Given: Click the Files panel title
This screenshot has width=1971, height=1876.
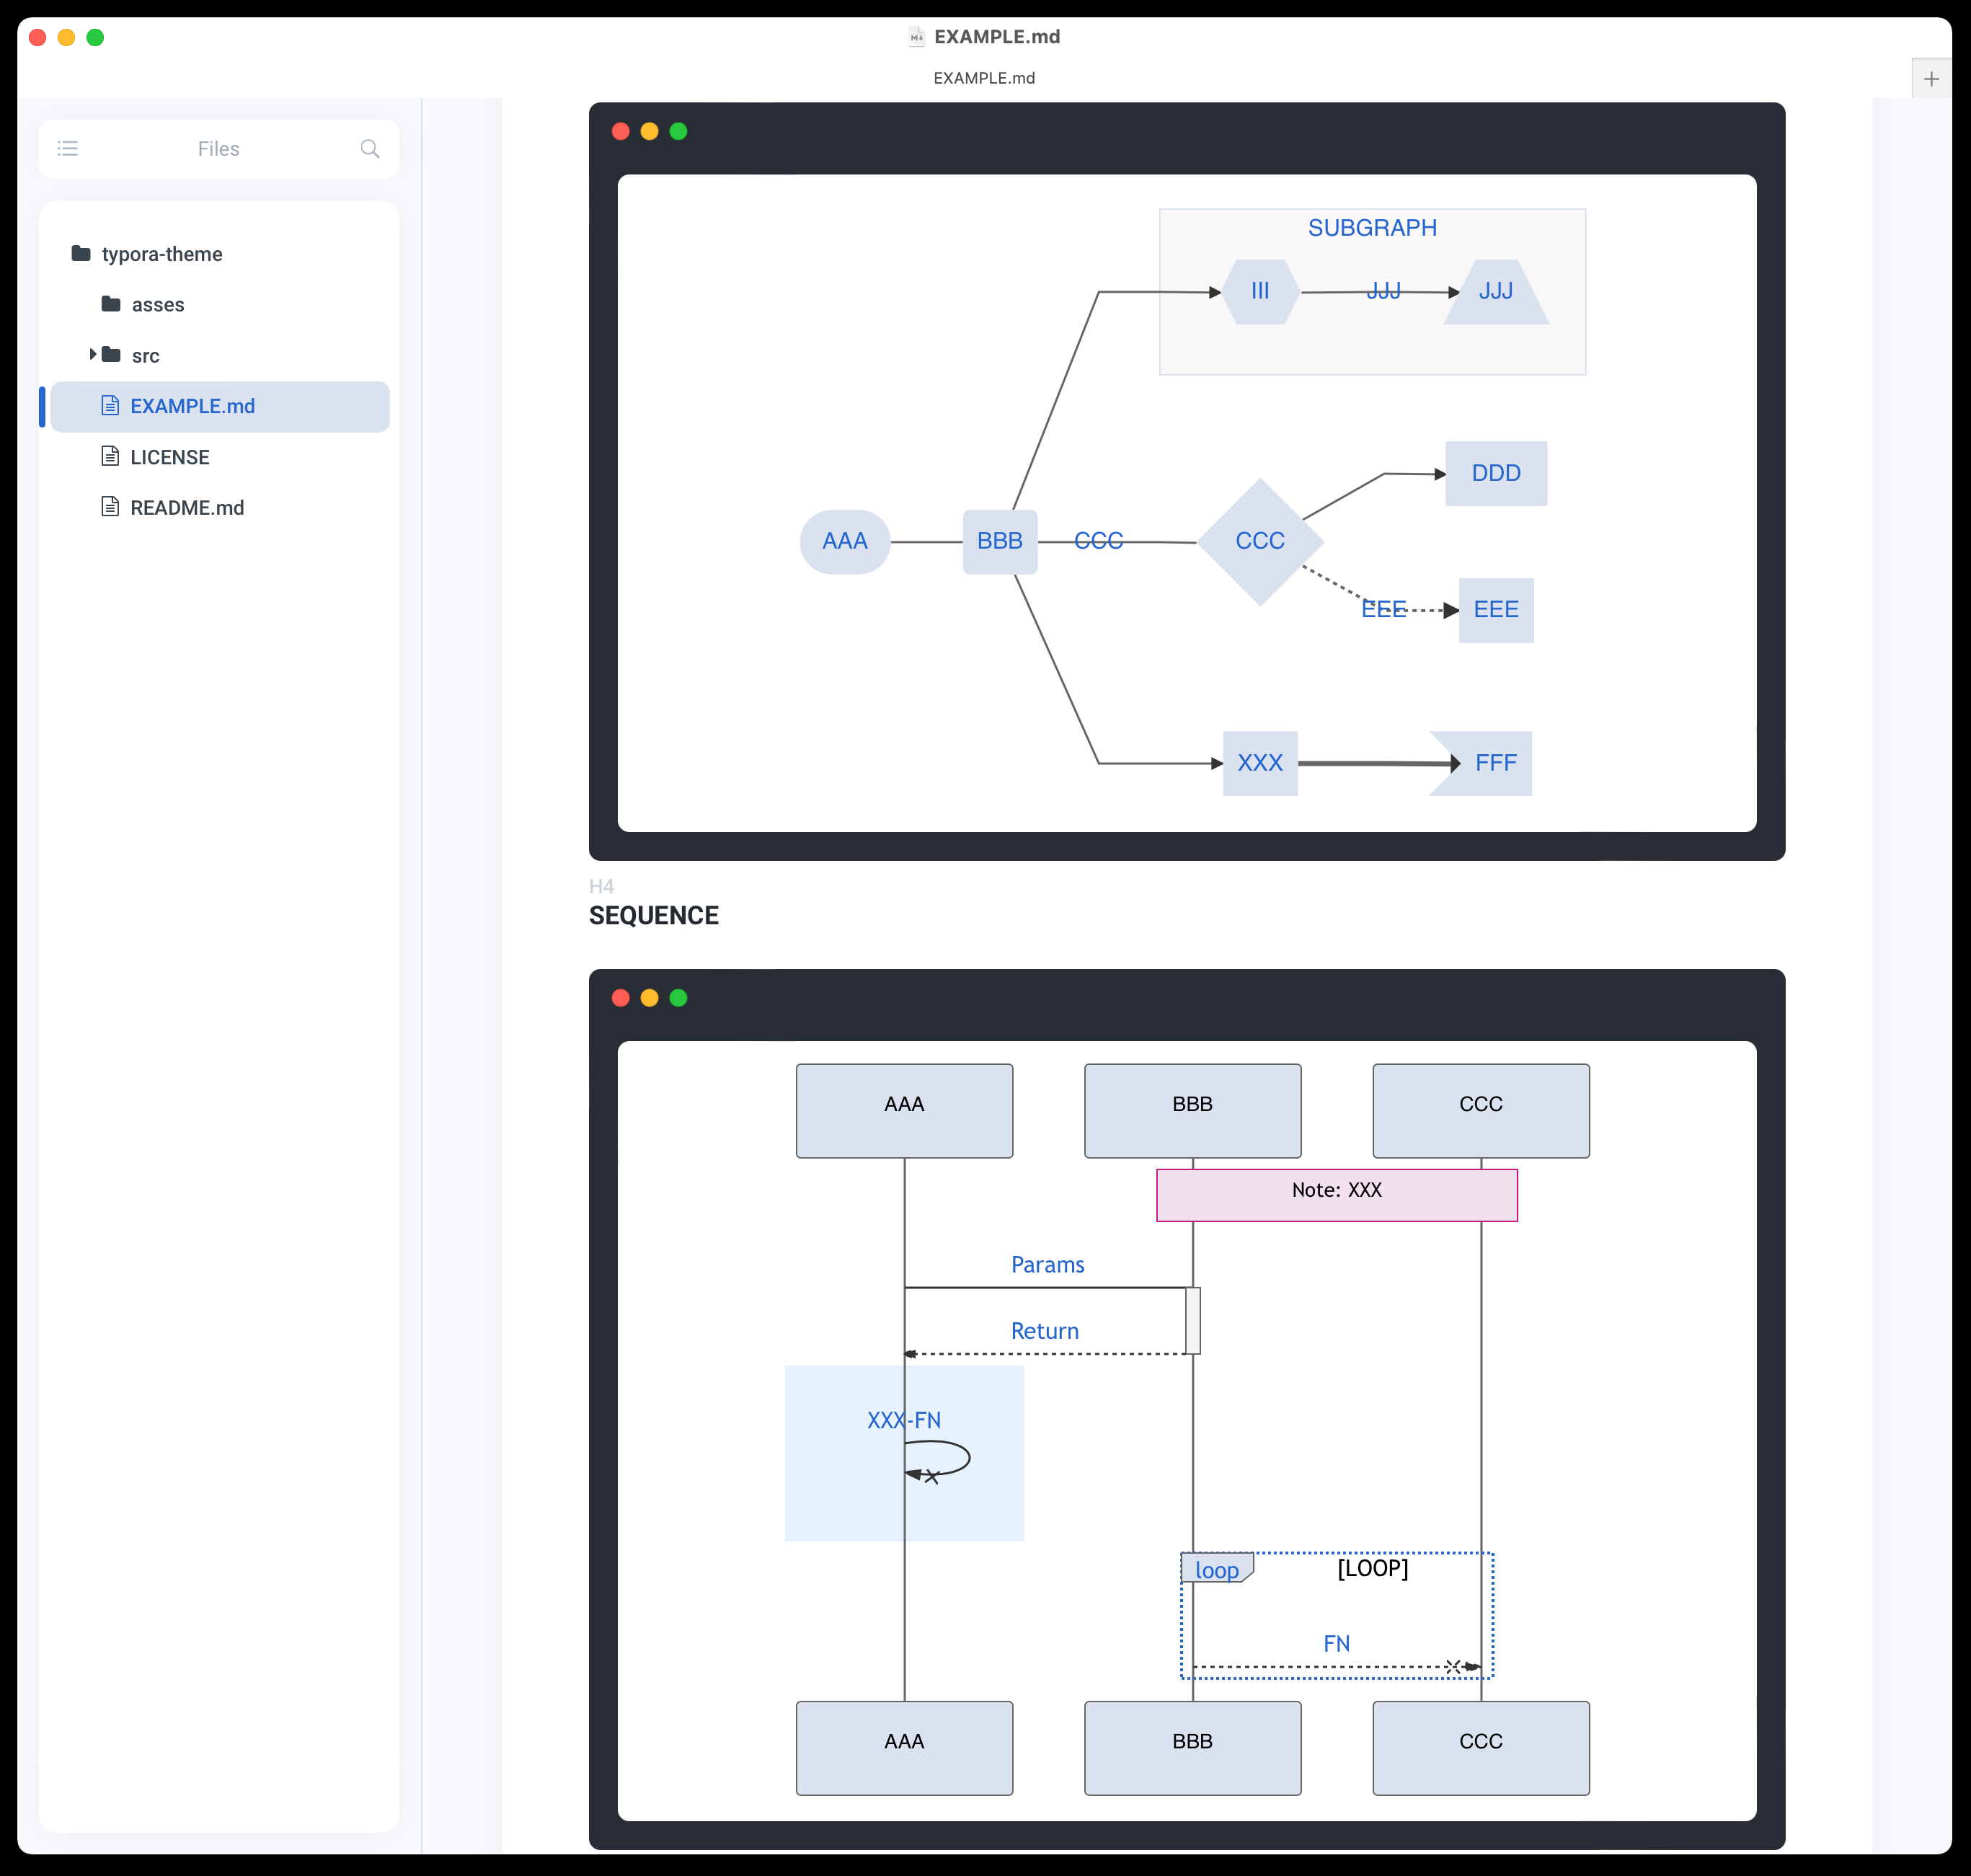Looking at the screenshot, I should coord(218,149).
